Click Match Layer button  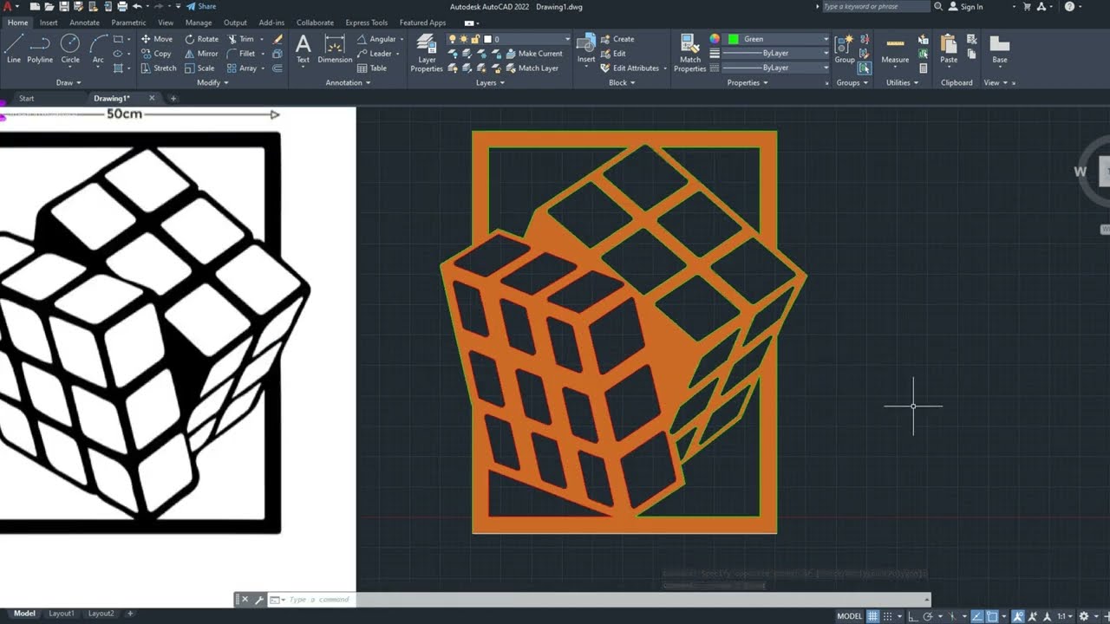[531, 68]
